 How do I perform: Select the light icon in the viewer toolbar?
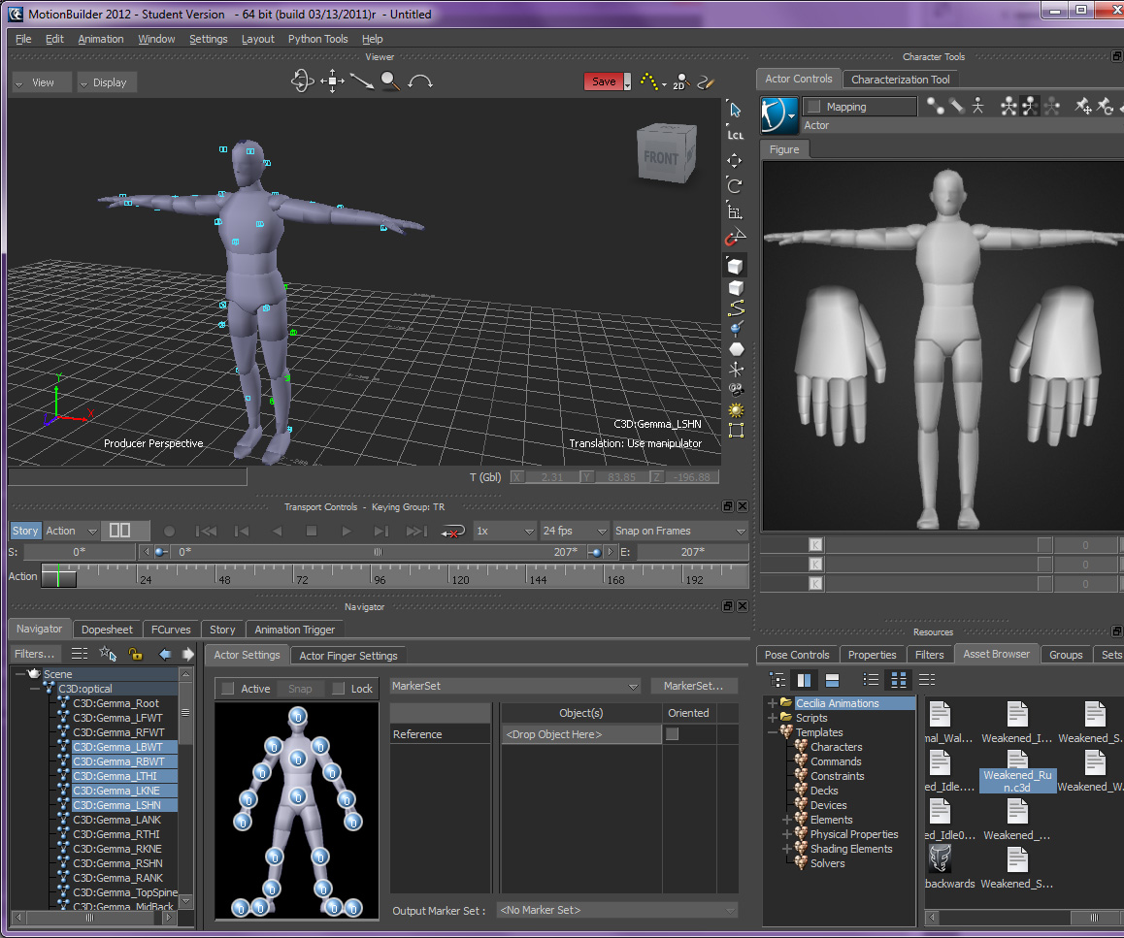coord(735,410)
